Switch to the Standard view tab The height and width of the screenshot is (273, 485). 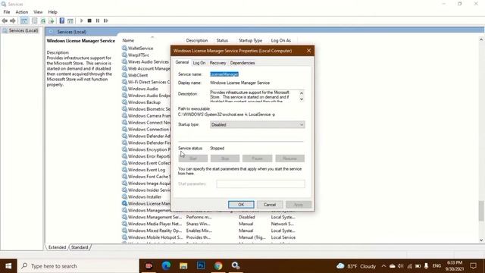[80, 247]
